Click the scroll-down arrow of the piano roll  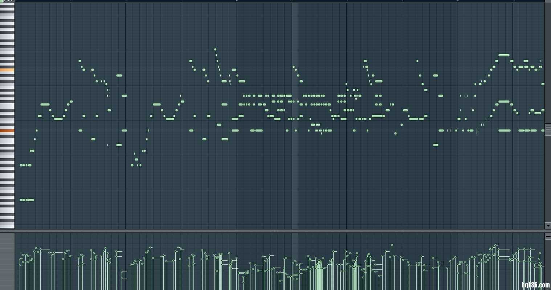coord(548,226)
